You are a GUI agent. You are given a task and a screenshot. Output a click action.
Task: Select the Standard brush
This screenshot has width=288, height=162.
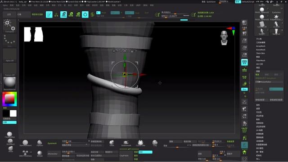coord(10,142)
